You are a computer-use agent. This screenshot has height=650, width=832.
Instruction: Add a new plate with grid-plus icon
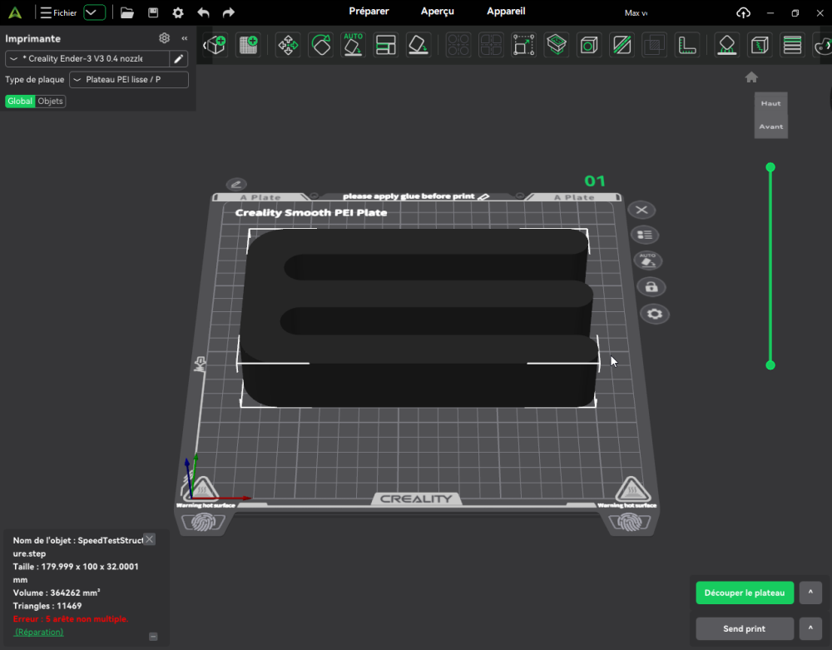pyautogui.click(x=248, y=45)
